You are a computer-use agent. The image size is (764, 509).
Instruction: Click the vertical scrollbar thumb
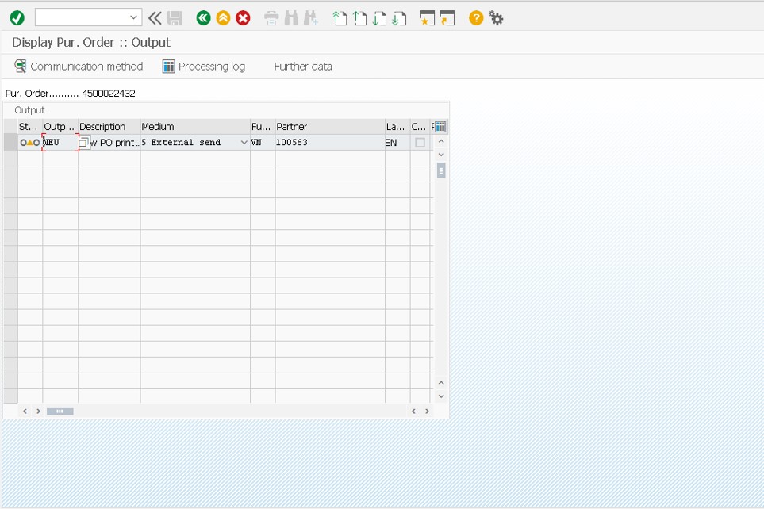point(441,170)
